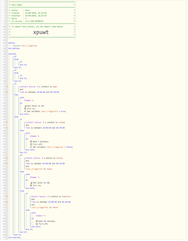Select condition Motion Sensor 1's motion is inactive
188x241 pixels.
pyautogui.click(x=51, y=197)
